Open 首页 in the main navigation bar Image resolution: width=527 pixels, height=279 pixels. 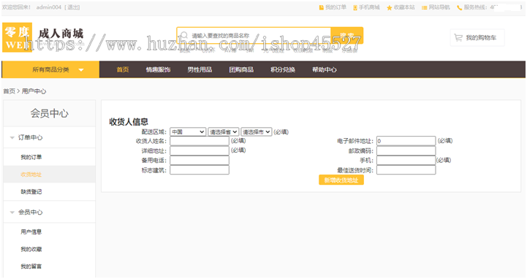[x=123, y=69]
